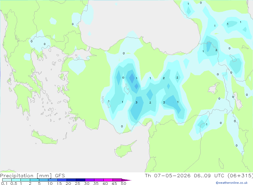
Task: Select the 'GFS' model label
Action: 60,176
